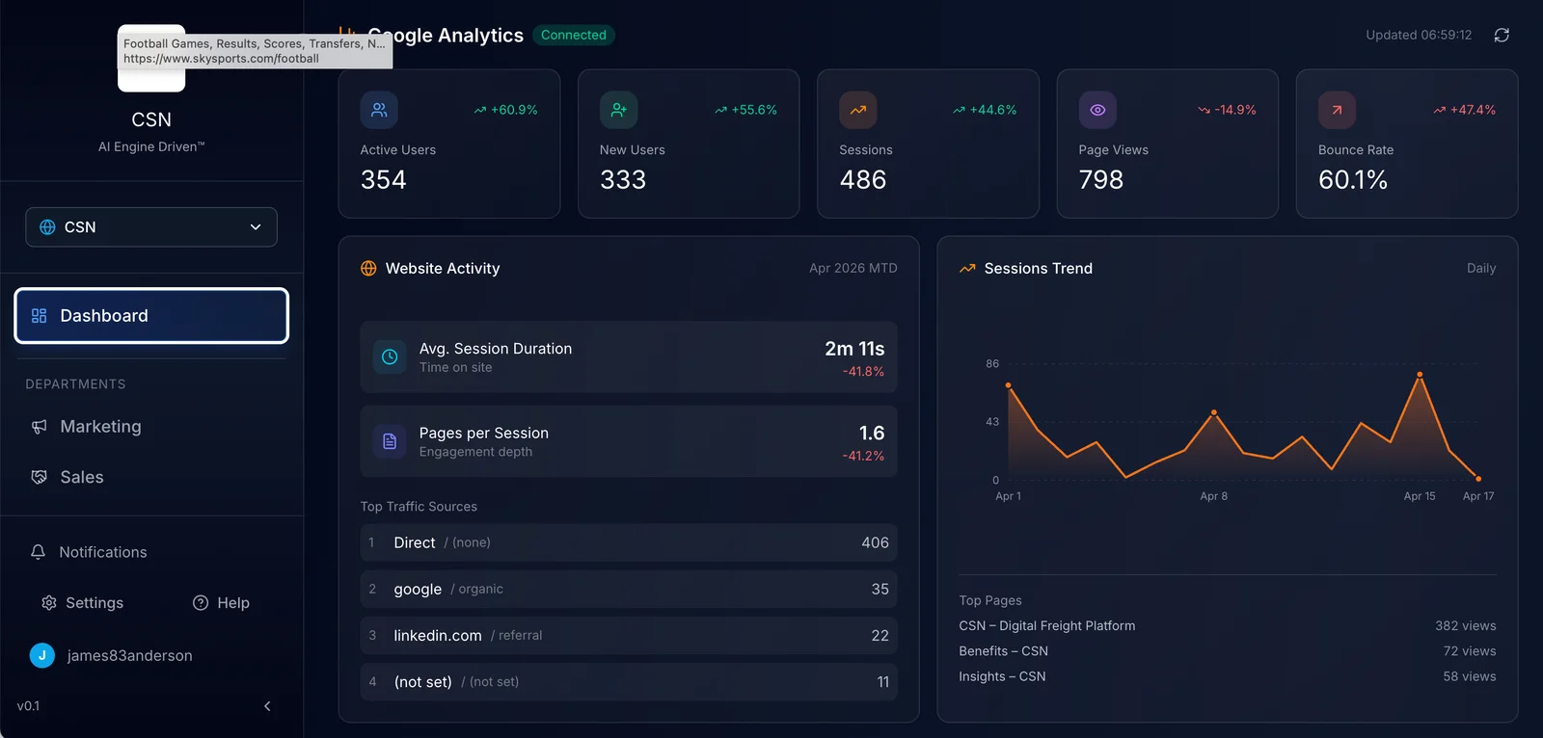Click the Bounce Rate arrow icon

point(1337,110)
